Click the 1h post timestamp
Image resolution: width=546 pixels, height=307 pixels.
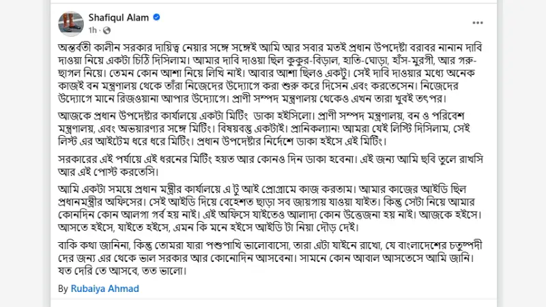92,30
